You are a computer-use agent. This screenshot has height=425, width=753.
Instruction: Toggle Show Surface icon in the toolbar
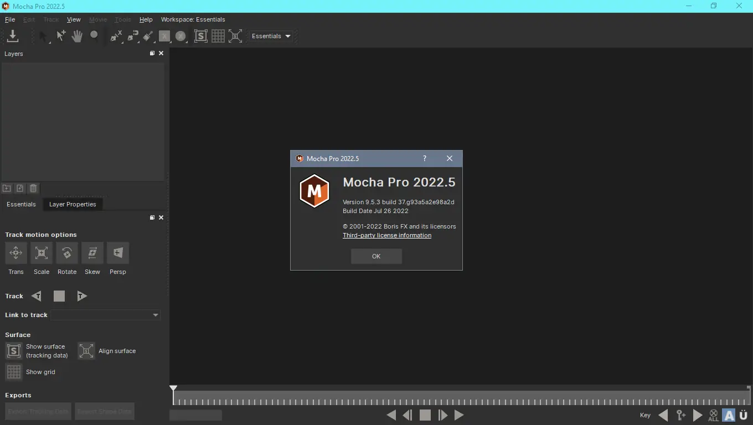[x=200, y=36]
